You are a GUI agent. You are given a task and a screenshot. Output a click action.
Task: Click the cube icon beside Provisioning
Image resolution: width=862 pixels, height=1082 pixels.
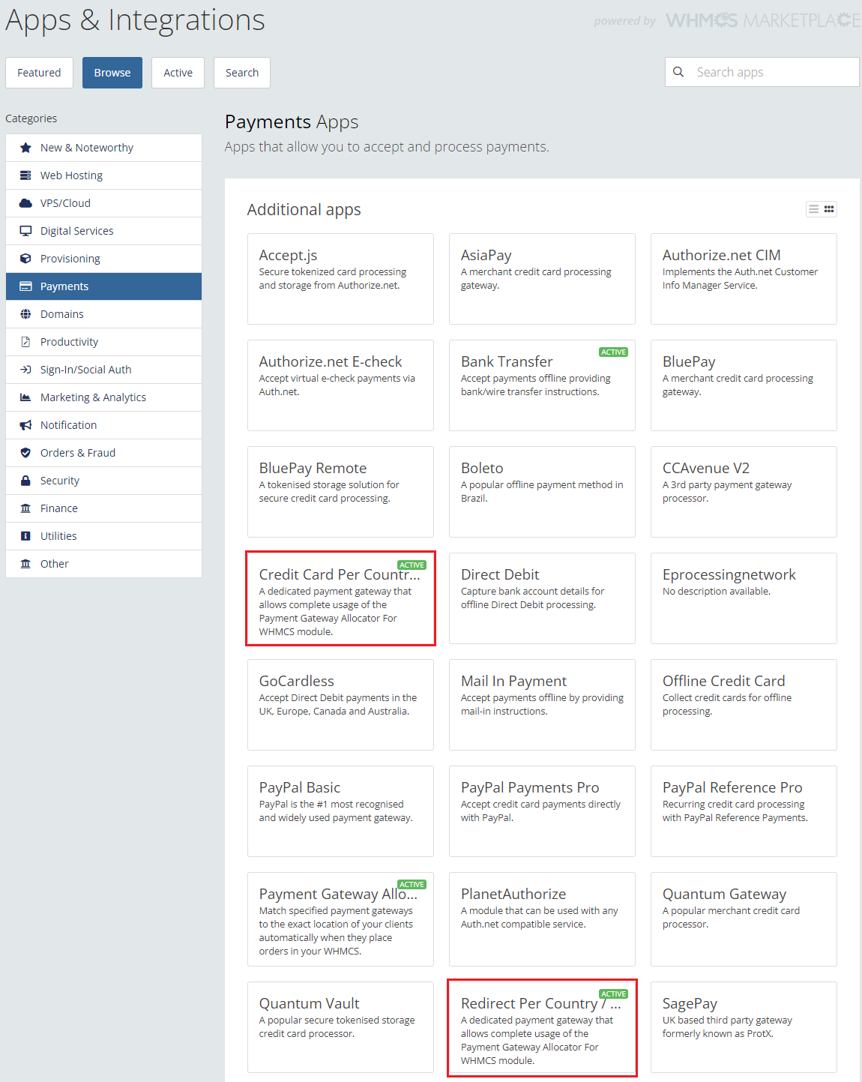click(x=25, y=259)
